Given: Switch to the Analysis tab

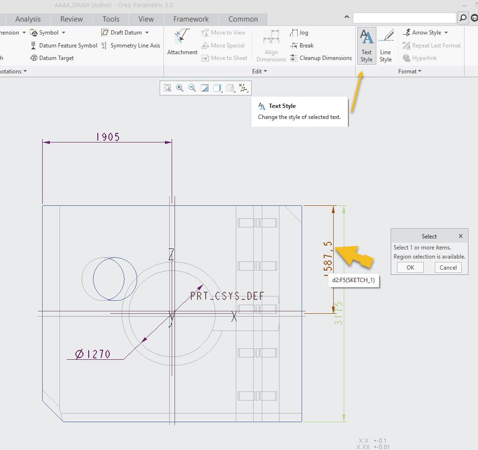Looking at the screenshot, I should point(28,19).
